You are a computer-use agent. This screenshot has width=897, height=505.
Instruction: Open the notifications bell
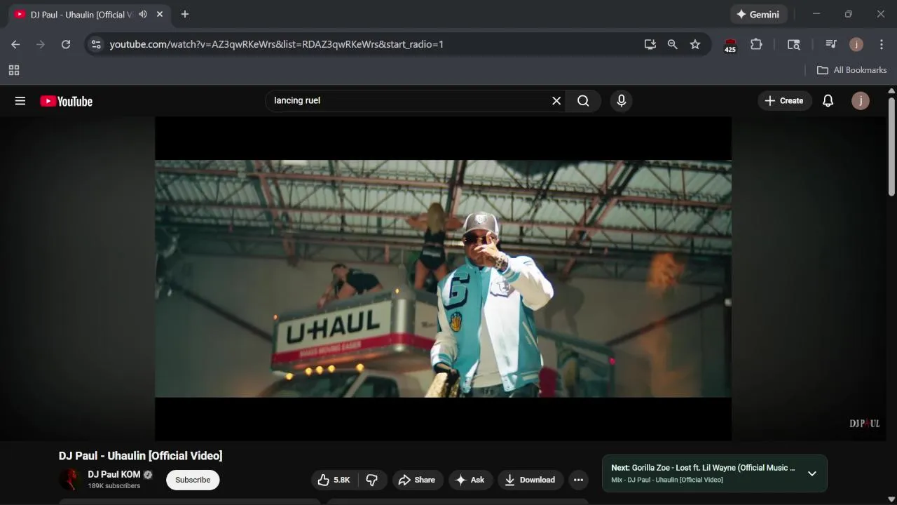click(828, 101)
